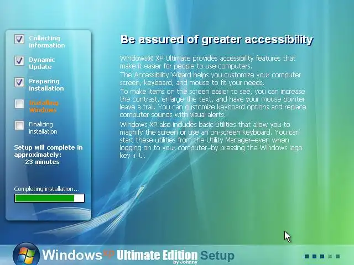Image resolution: width=354 pixels, height=265 pixels.
Task: Click the Windows logo orb icon
Action: [x=26, y=254]
